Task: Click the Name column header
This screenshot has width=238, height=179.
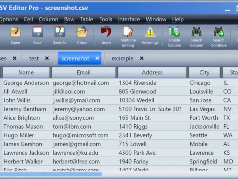Action: tap(26, 72)
